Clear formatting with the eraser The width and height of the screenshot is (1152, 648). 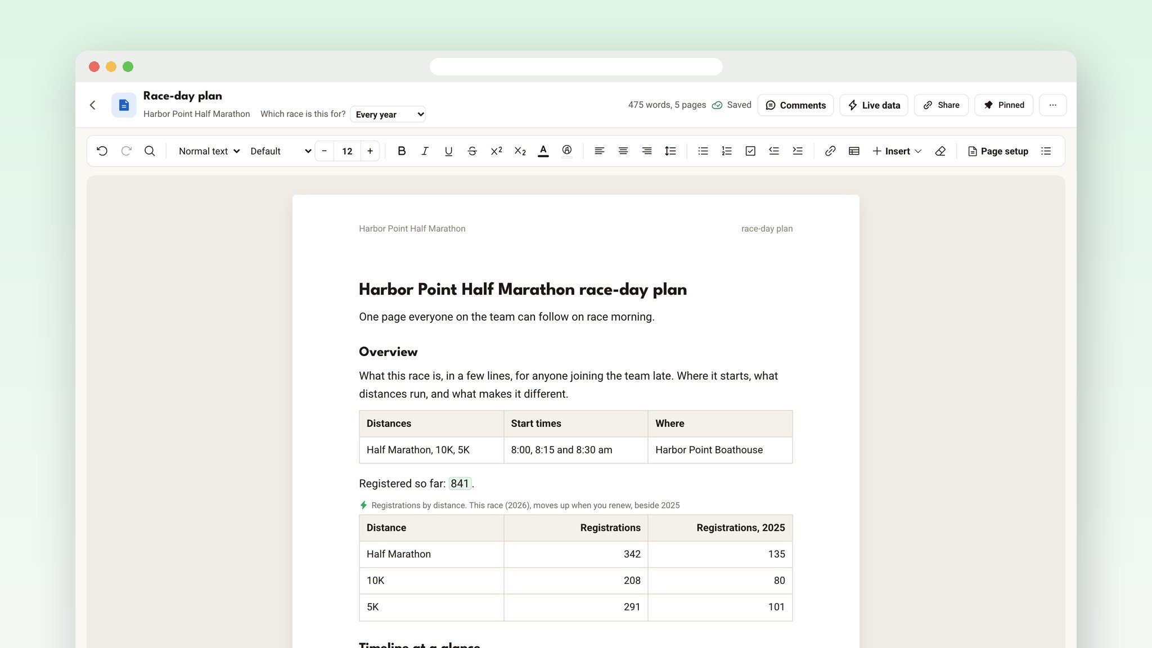tap(940, 151)
